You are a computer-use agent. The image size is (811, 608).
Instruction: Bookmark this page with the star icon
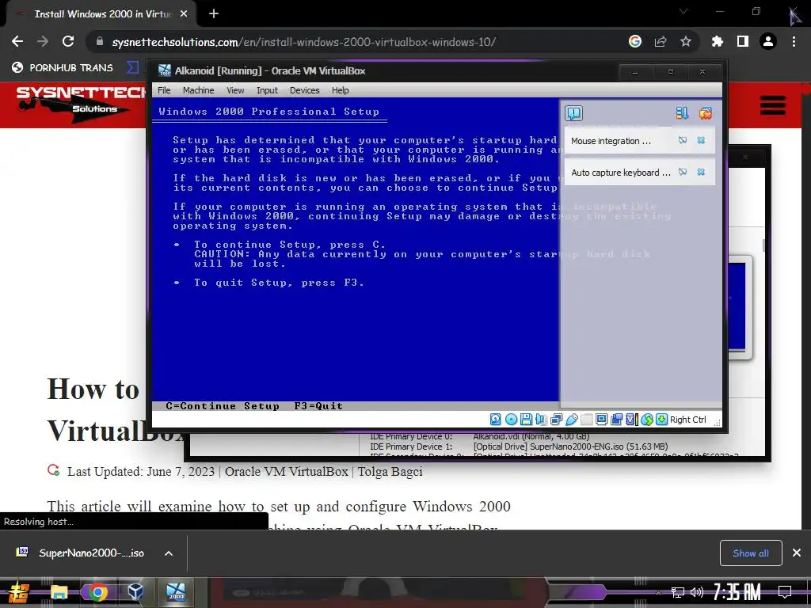(x=686, y=41)
